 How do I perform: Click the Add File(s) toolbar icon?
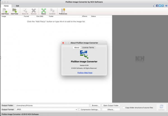point(4,11)
